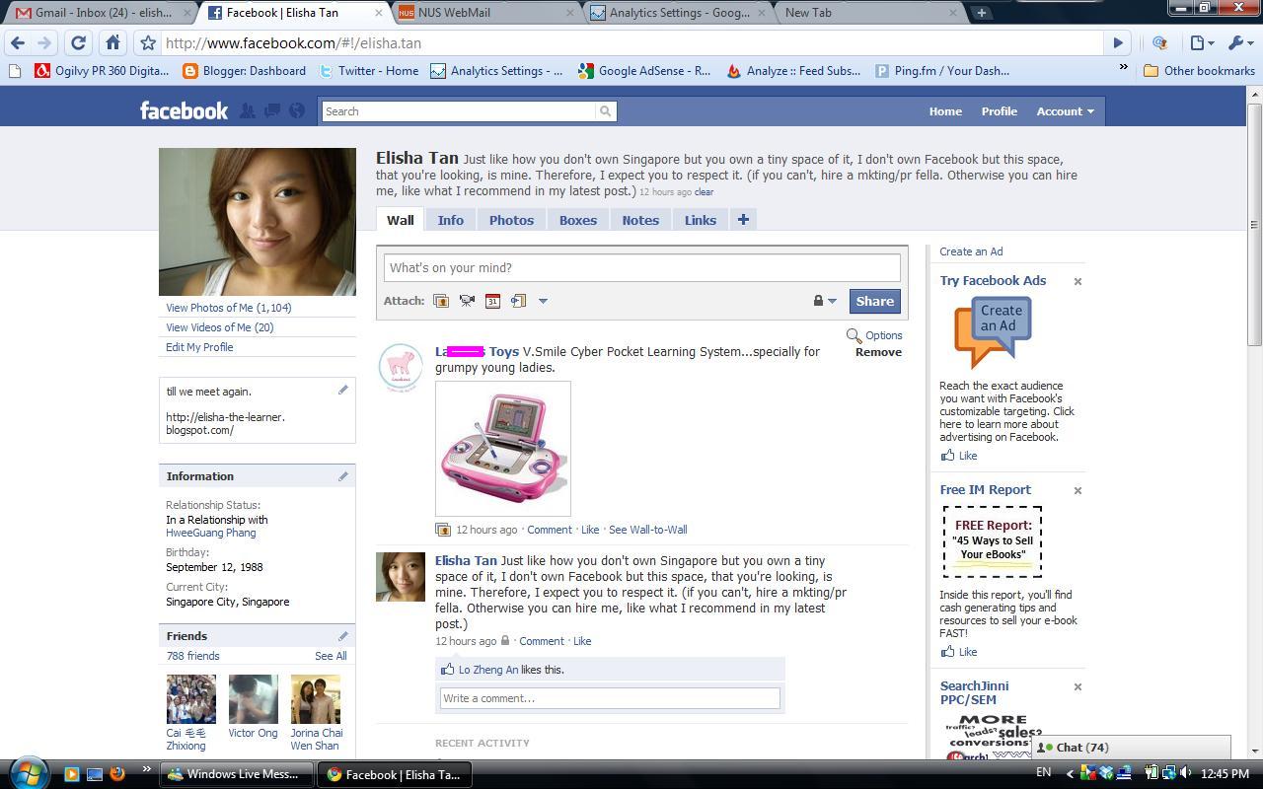Screen dimensions: 1263x789
Task: Expand more attachment options arrow
Action: pos(543,301)
